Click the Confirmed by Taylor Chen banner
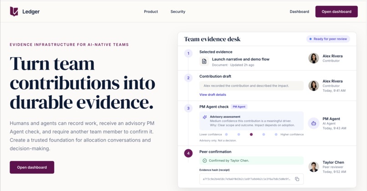Viewport: 367px width, 191px height. click(251, 161)
